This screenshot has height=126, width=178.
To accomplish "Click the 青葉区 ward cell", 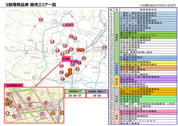I will tap(117, 37).
